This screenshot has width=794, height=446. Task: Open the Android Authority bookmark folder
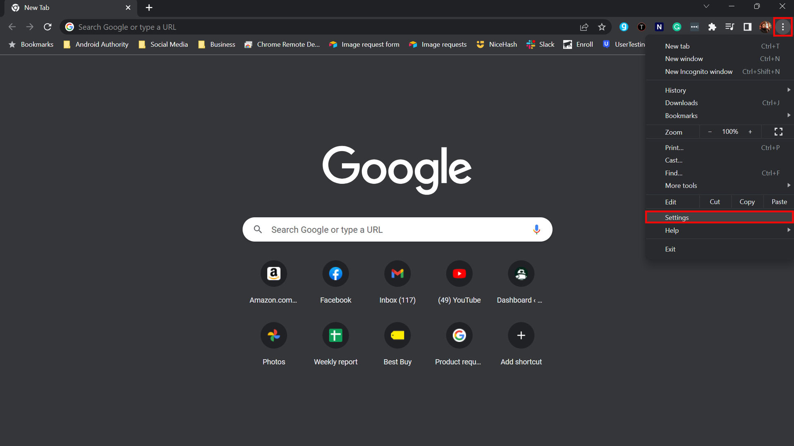96,44
